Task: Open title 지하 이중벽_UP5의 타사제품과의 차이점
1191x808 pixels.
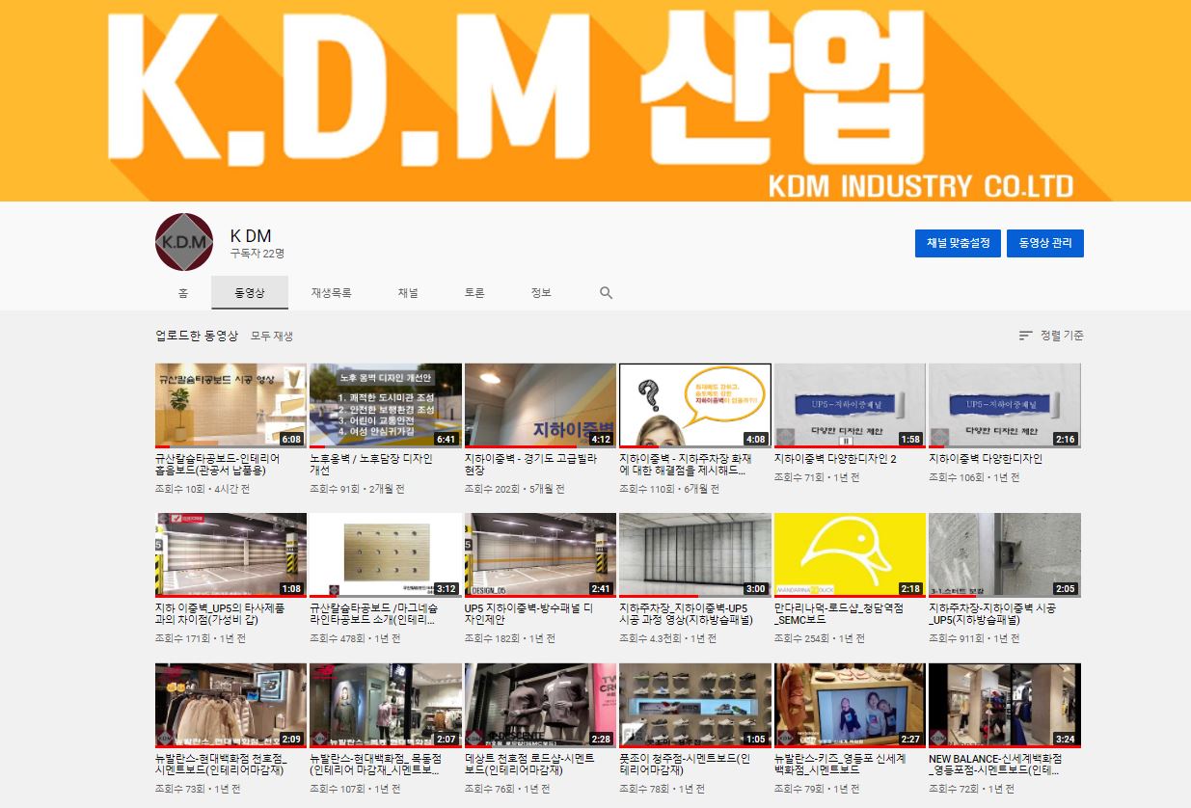Action: click(220, 615)
